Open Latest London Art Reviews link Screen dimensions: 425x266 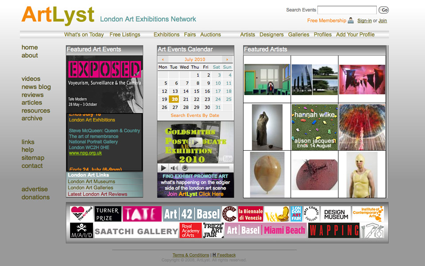point(97,194)
